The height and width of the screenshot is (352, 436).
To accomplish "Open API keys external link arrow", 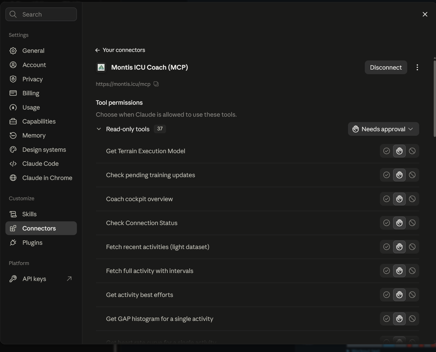I will [69, 279].
